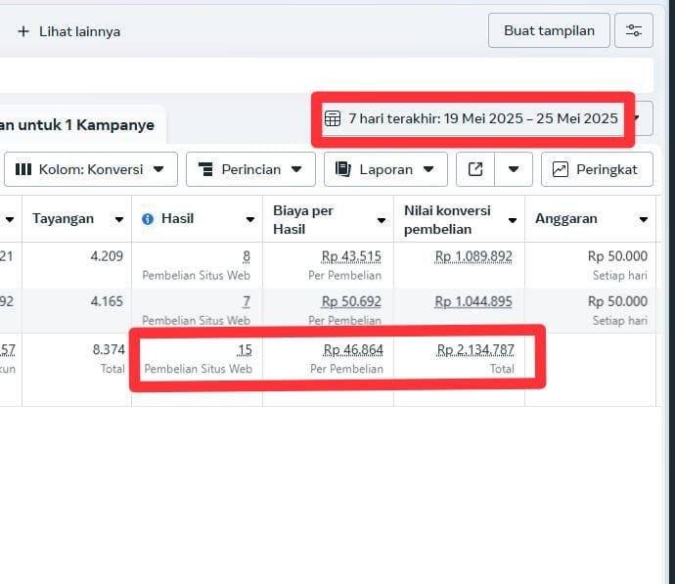Click impressions value 4.165
The image size is (675, 584).
point(107,301)
